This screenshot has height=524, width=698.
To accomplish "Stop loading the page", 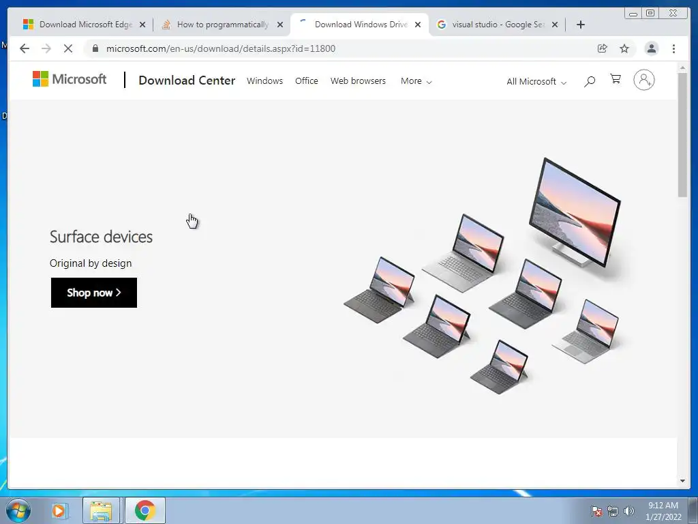I will click(x=68, y=48).
